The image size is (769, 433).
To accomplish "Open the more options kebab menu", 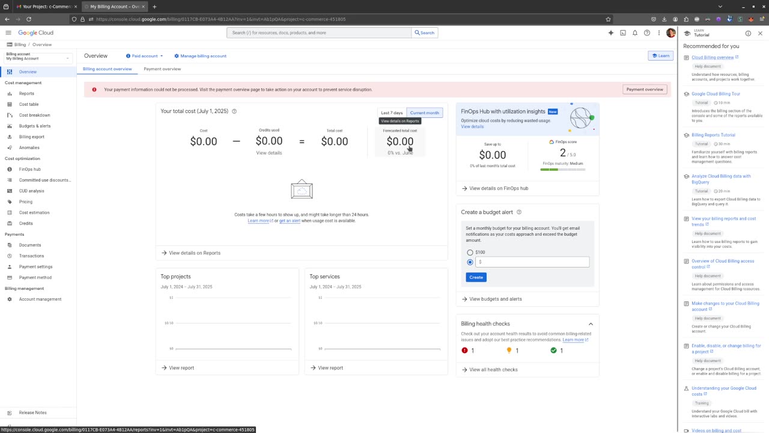I will click(659, 32).
